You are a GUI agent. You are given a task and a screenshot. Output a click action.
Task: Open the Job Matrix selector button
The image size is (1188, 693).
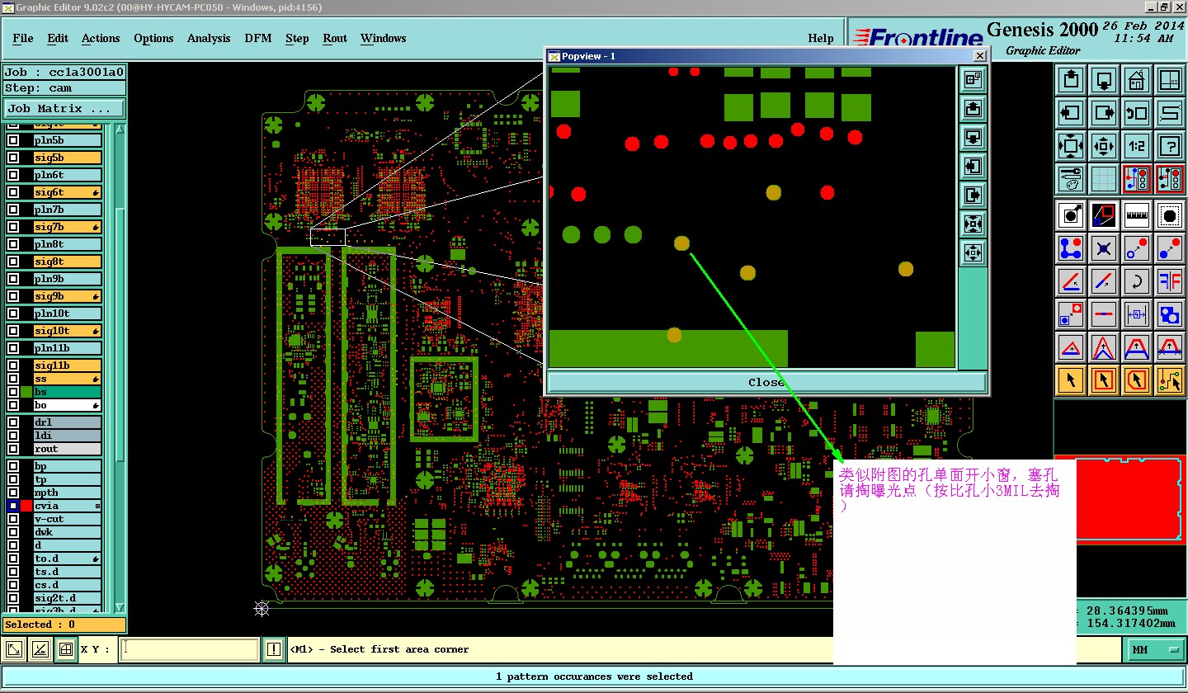64,109
